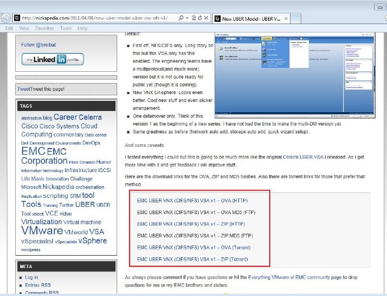
Task: Click the 'commentary' tag
Action: click(68, 135)
